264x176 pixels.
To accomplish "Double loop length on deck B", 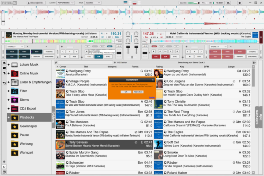I will point(201,51).
